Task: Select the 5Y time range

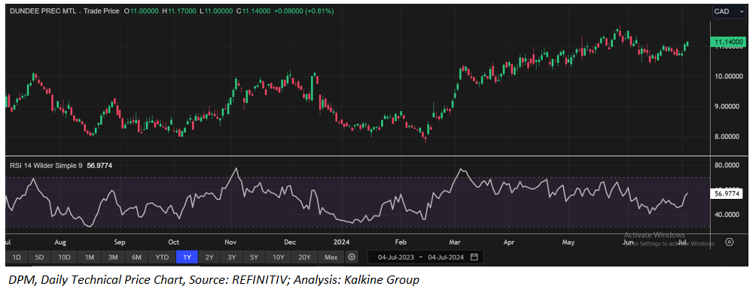Action: click(254, 257)
